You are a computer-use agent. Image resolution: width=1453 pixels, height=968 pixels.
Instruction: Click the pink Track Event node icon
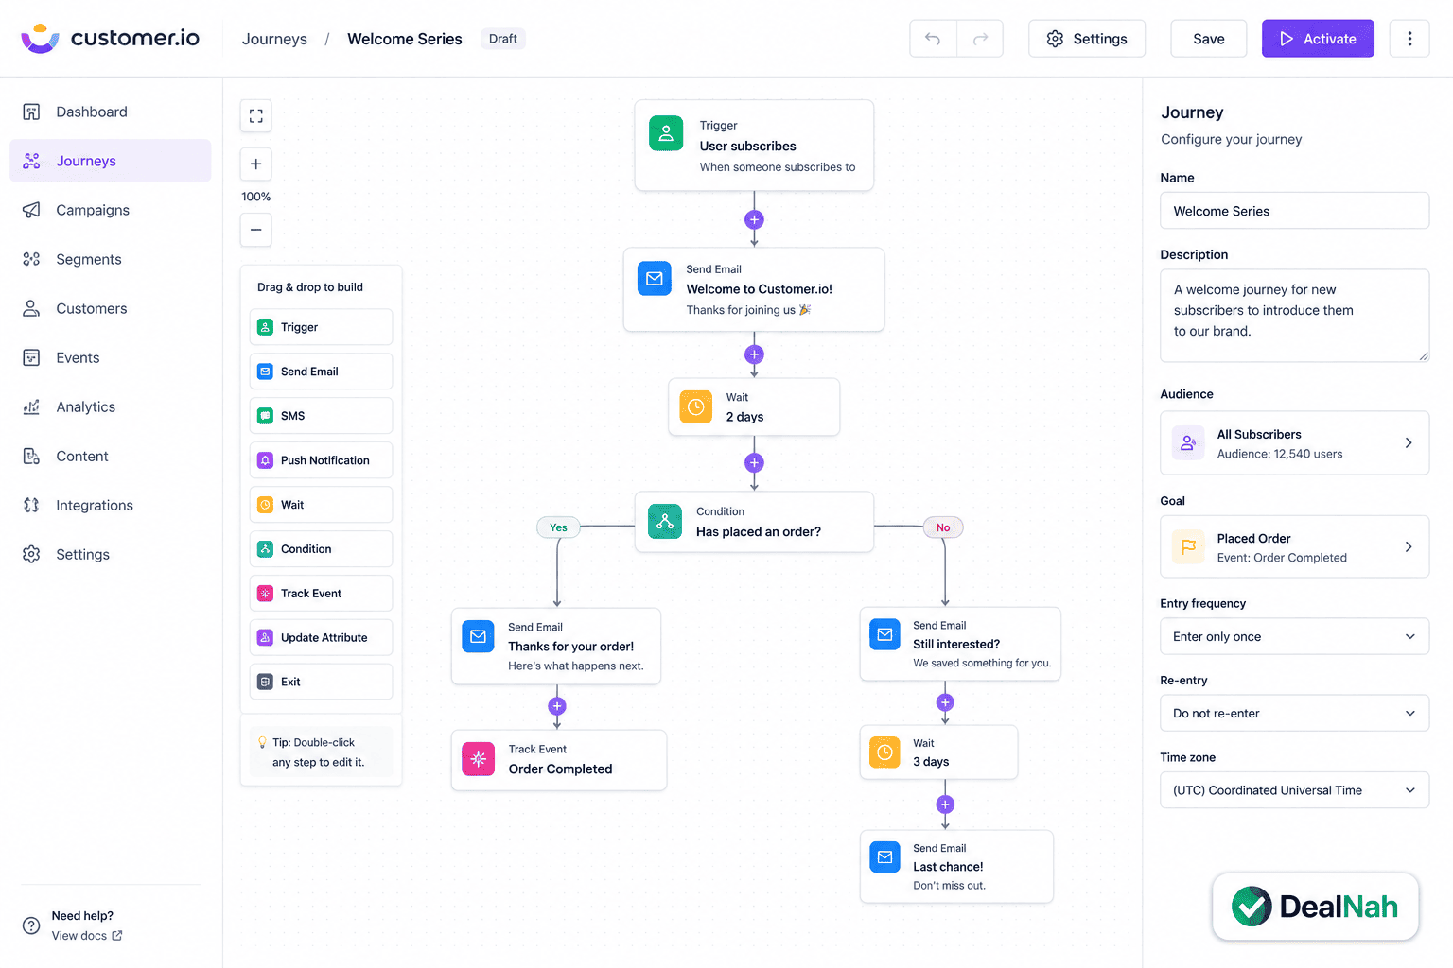pos(479,758)
